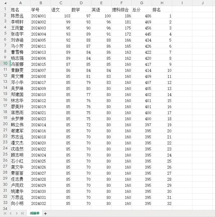
Task: Select all cells via corner triangle
Action: pyautogui.click(x=5, y=3)
